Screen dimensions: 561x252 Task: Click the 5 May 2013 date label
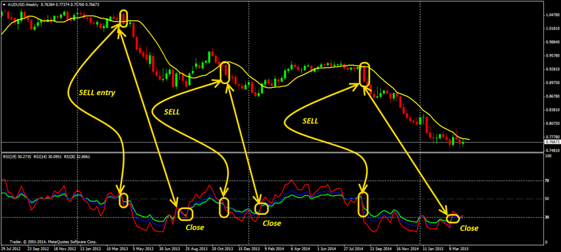(143, 249)
